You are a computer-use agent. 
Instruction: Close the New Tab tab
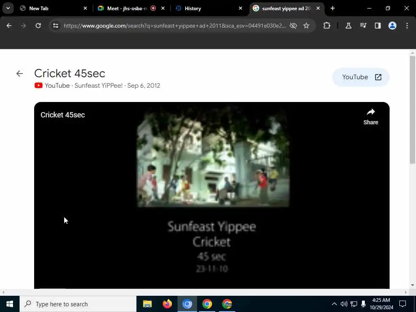[x=85, y=8]
